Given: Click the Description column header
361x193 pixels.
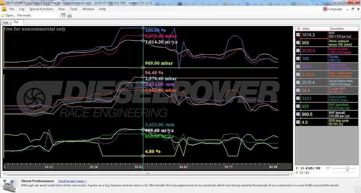Looking at the screenshot, I should pos(343,29).
